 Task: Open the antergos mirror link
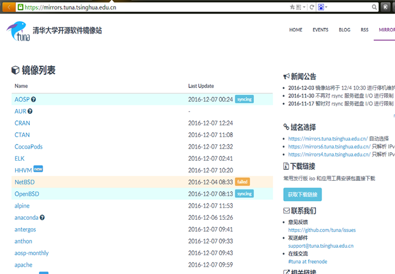tap(25, 230)
